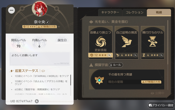
Task: Open the 千の面を持つ英雄 emblem badge
Action: pyautogui.click(x=99, y=80)
